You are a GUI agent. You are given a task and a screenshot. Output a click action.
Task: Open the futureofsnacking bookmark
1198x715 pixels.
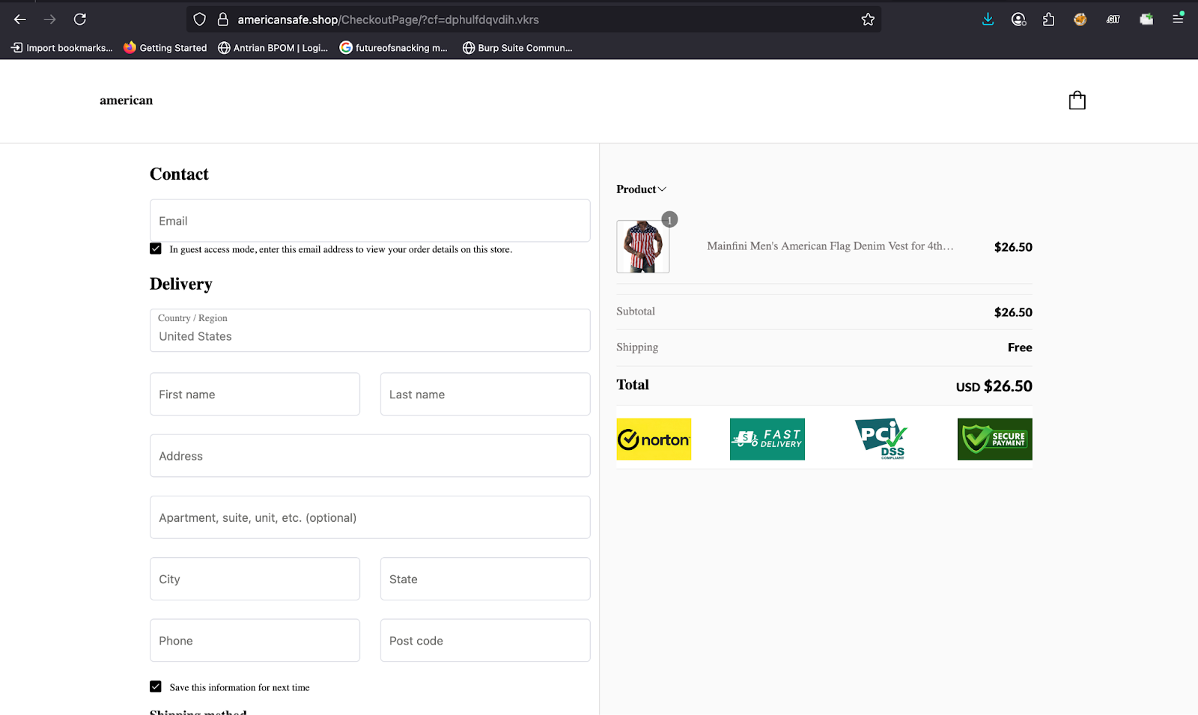click(393, 48)
